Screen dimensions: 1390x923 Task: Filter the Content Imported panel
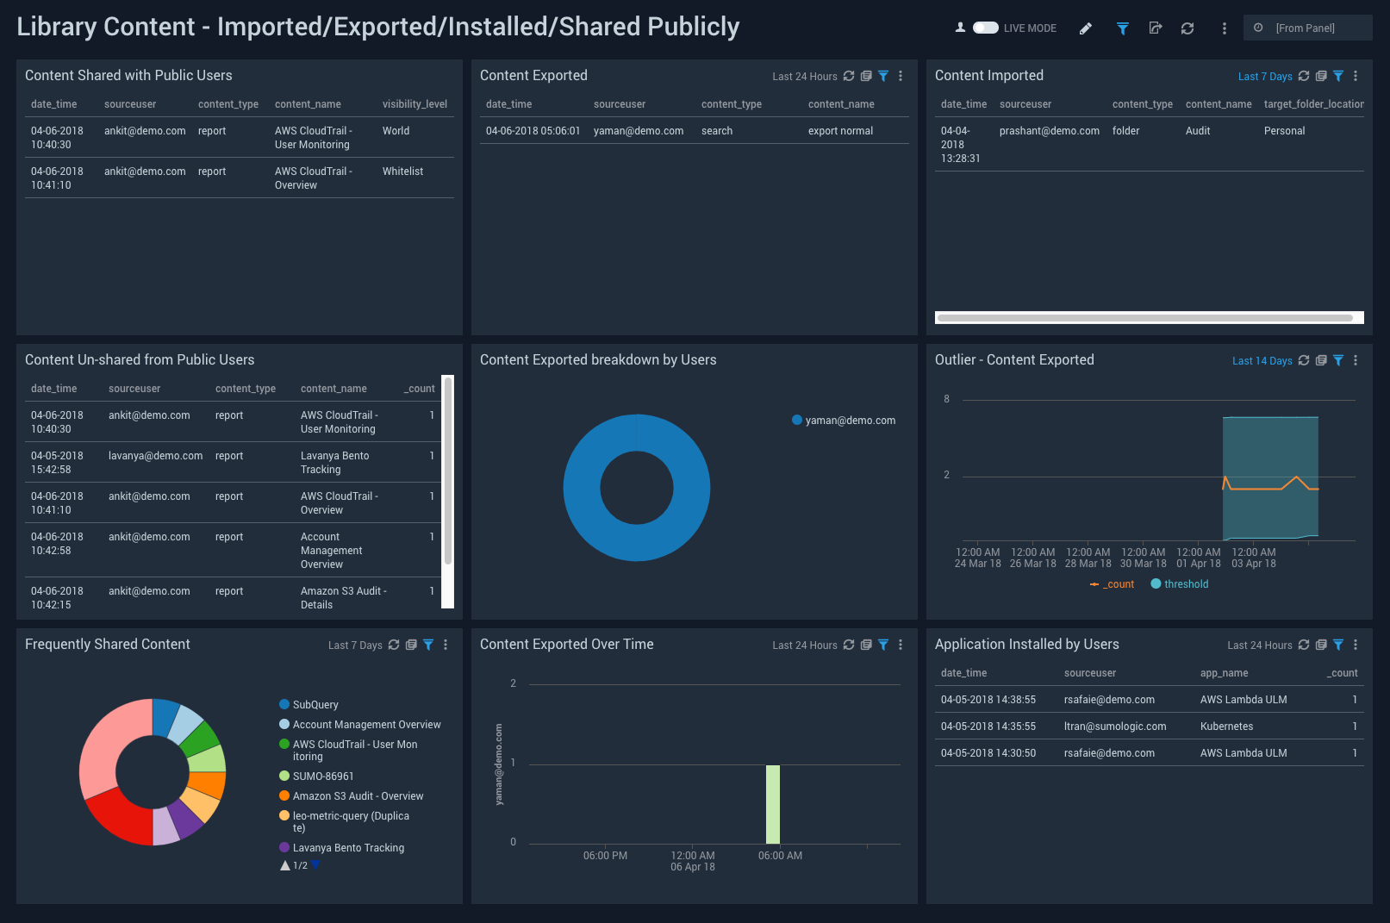1338,76
